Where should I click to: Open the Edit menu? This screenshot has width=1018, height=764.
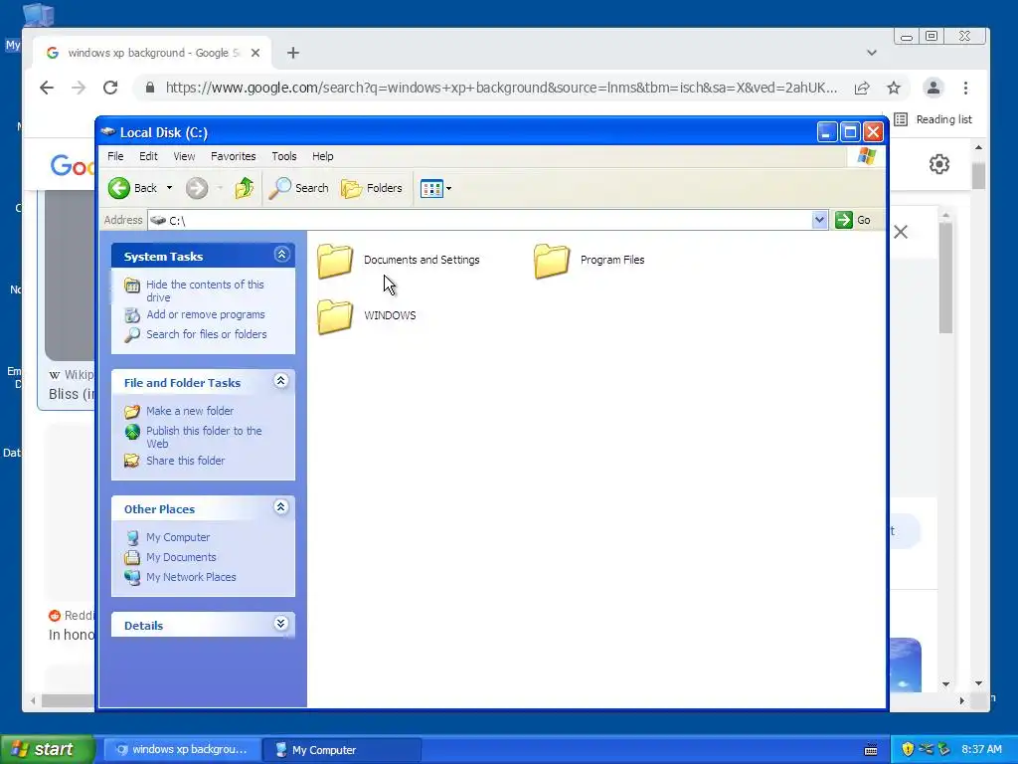click(148, 156)
